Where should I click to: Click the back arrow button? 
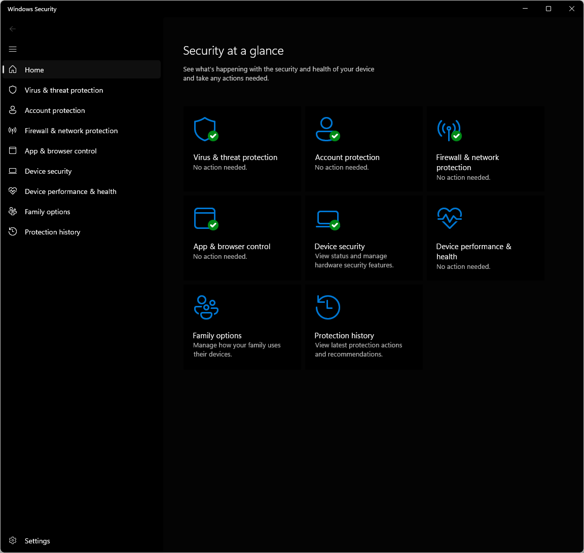pyautogui.click(x=13, y=29)
